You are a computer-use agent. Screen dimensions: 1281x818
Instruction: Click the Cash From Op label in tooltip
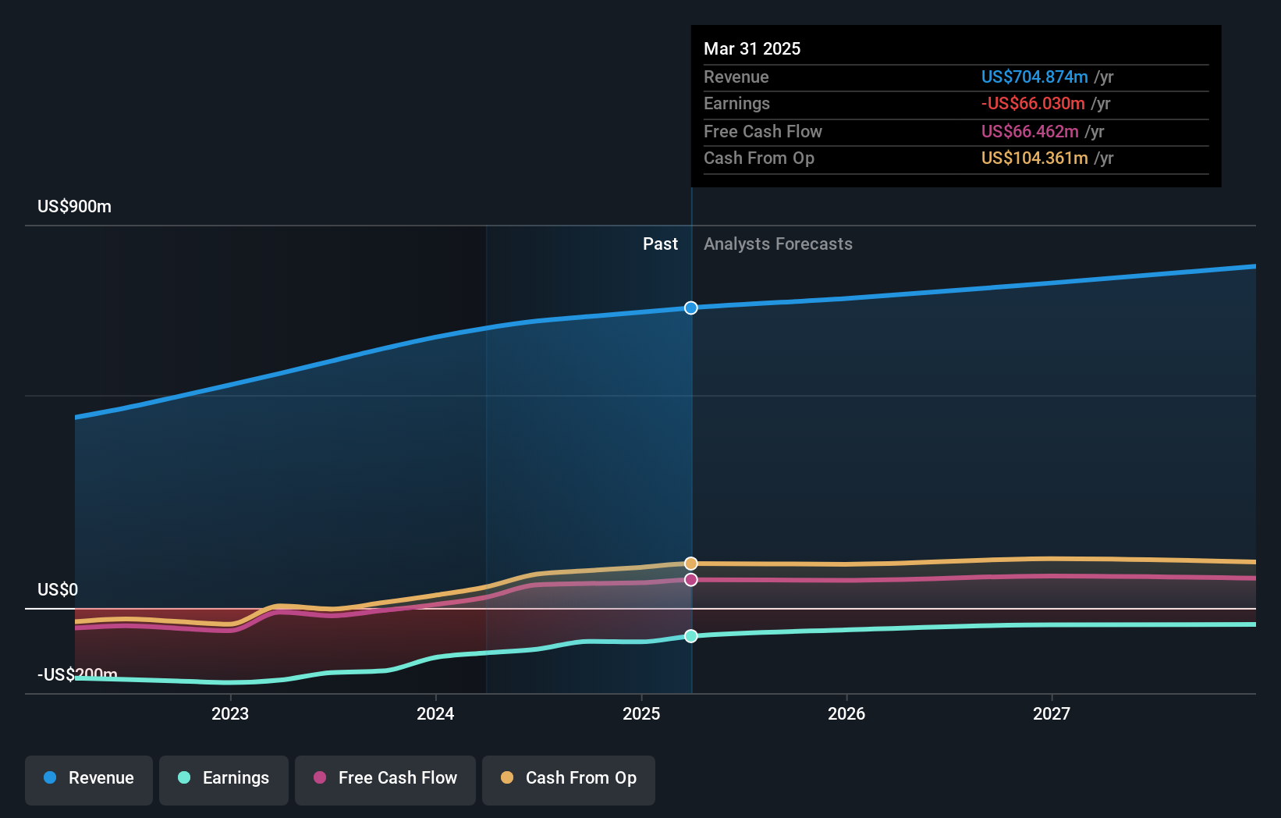pyautogui.click(x=759, y=158)
